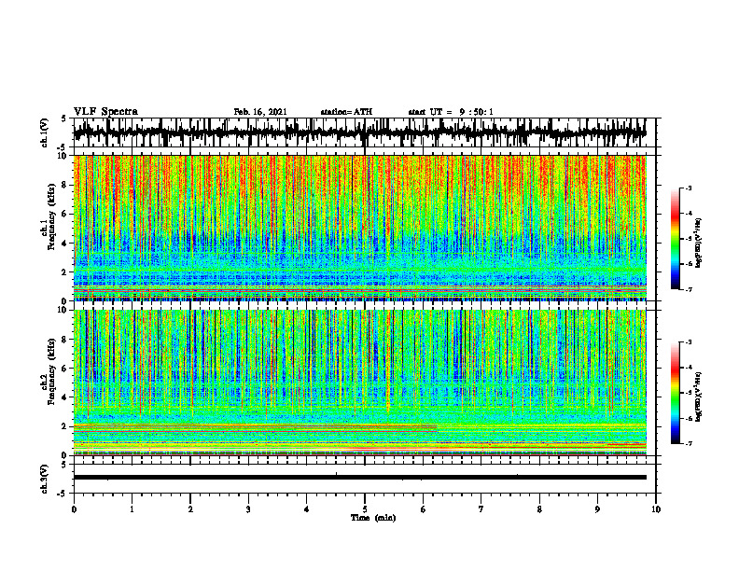The width and height of the screenshot is (739, 571).
Task: Click the "station=ATH" header label
Action: tap(346, 112)
